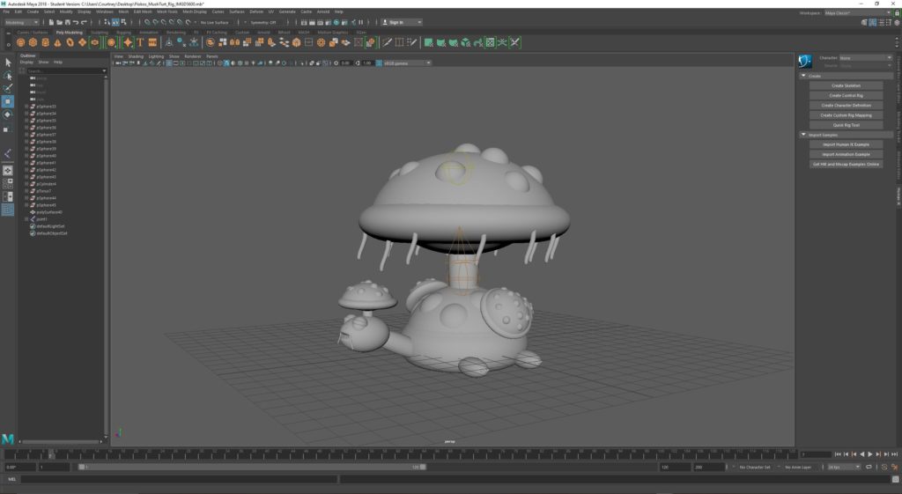Click the Maya logo icon at bottom left
The image size is (902, 494).
8,439
